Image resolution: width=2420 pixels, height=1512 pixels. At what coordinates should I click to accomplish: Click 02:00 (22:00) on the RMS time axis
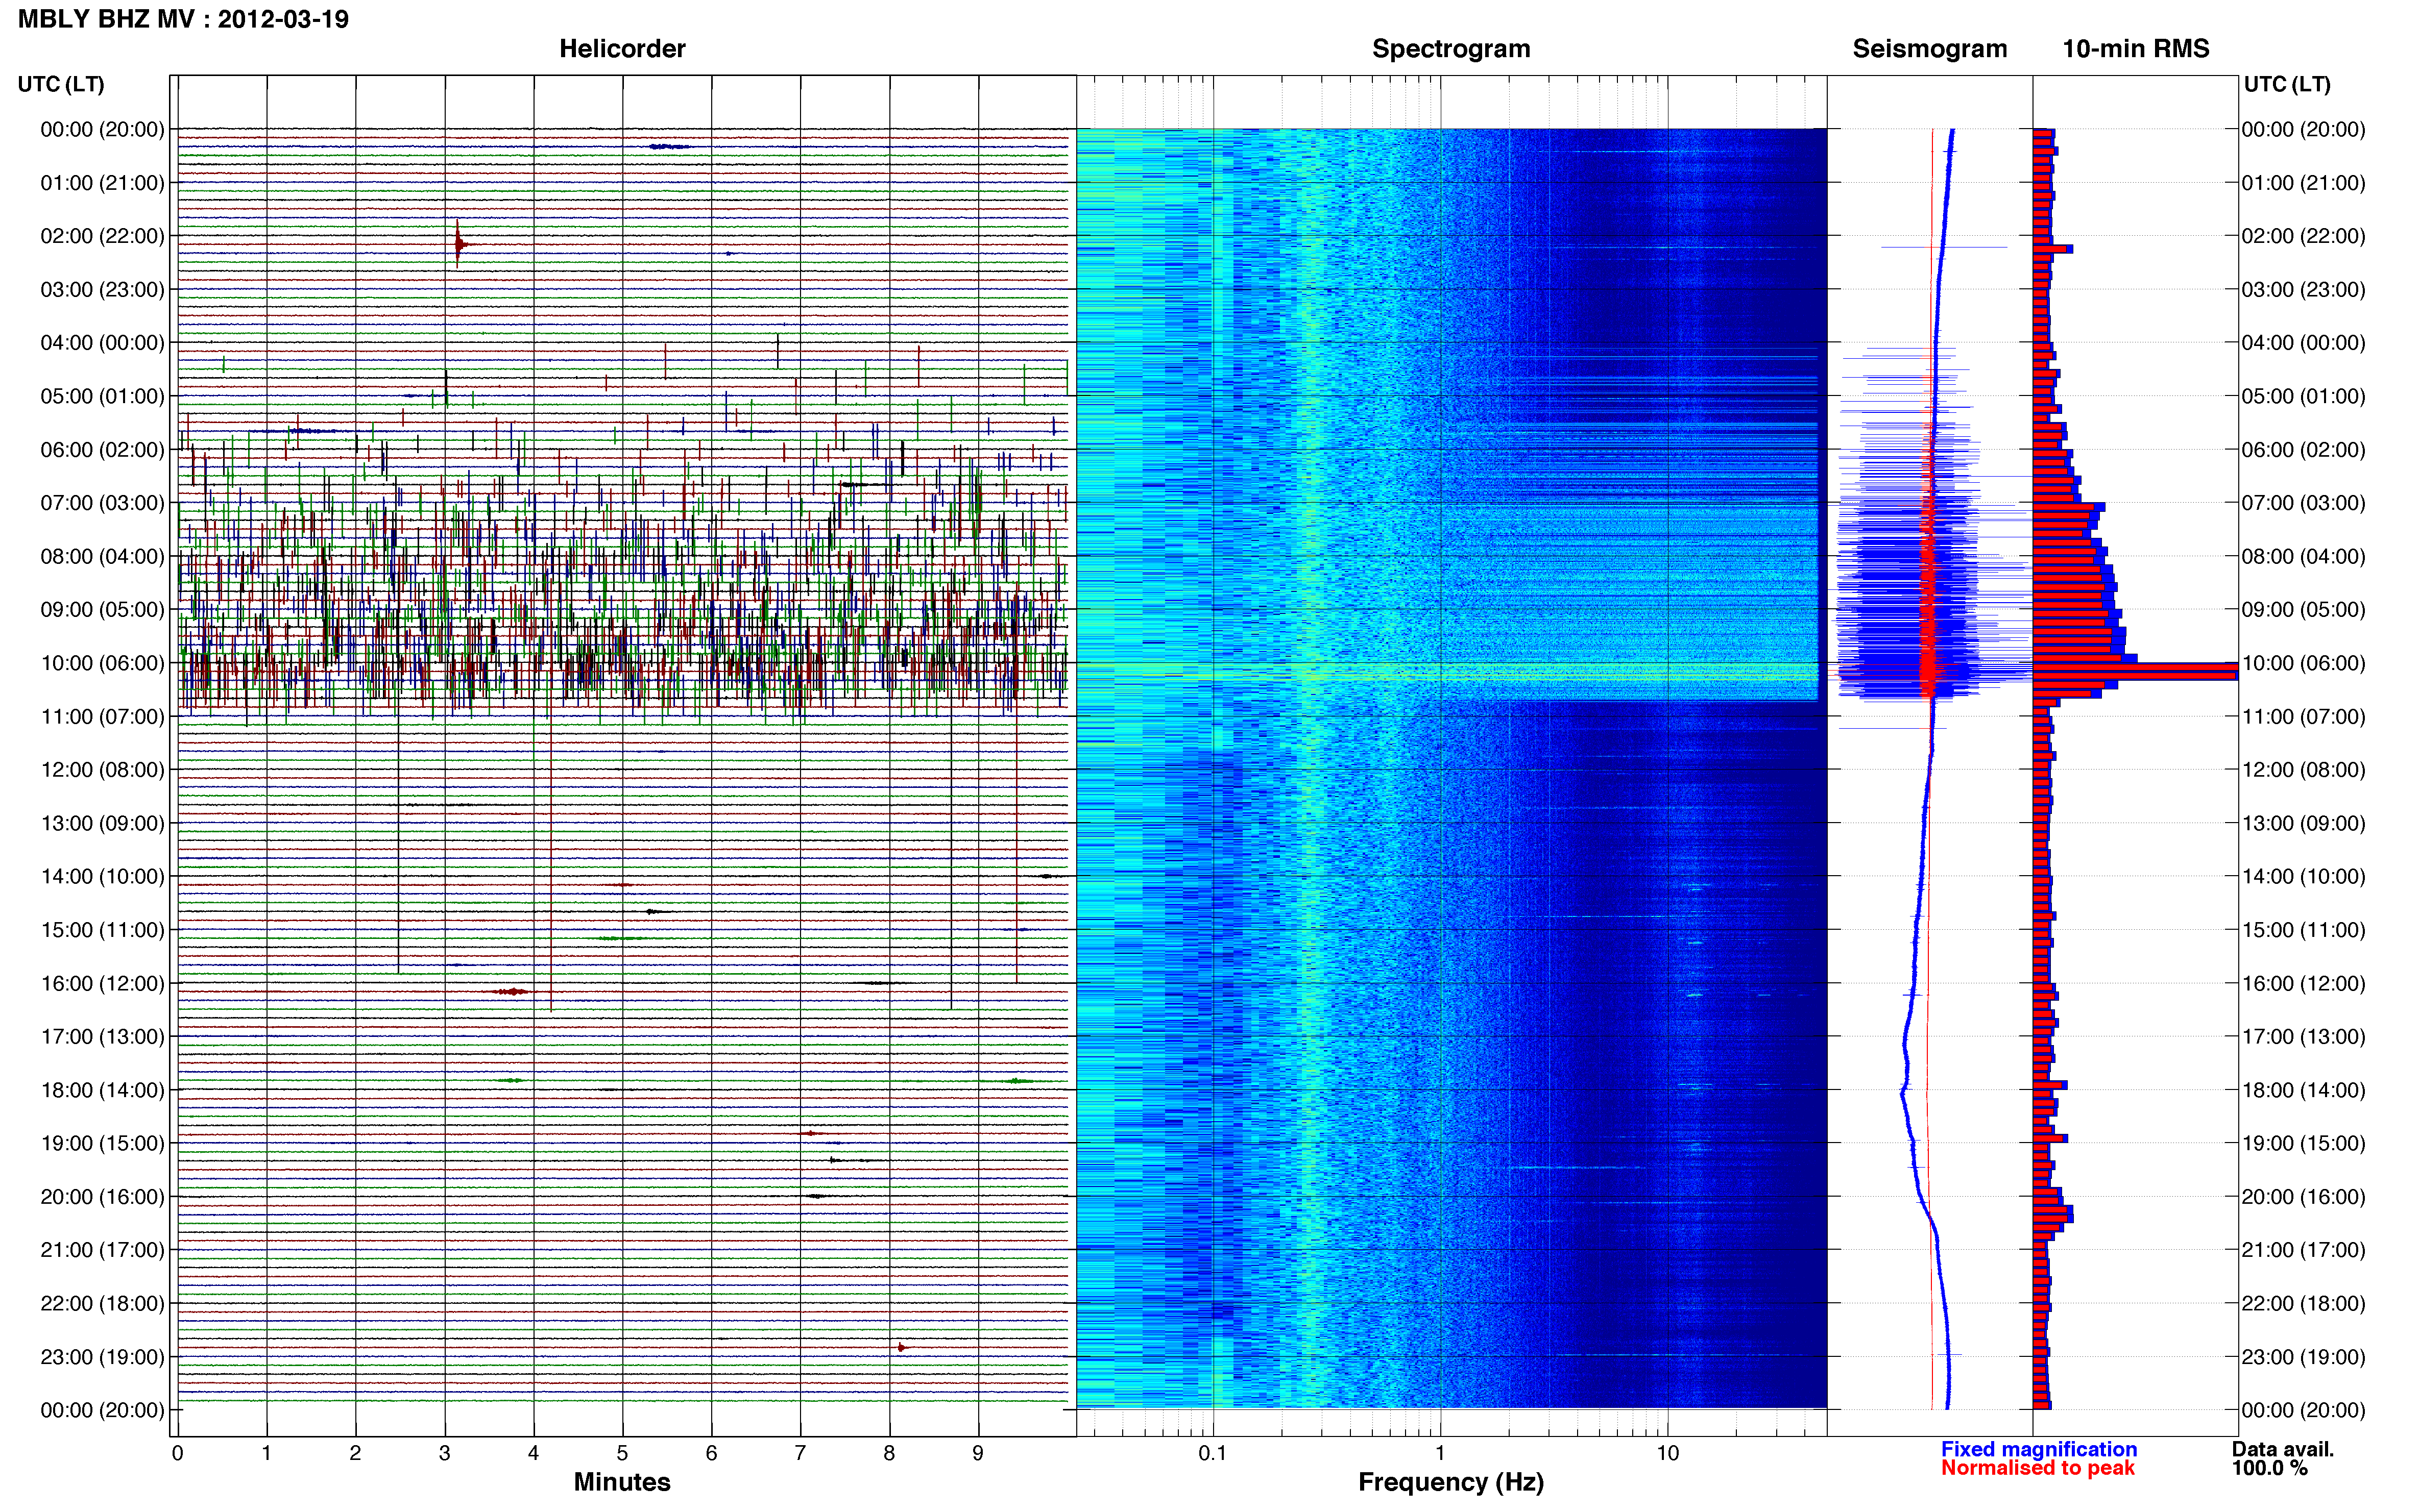(x=2304, y=236)
